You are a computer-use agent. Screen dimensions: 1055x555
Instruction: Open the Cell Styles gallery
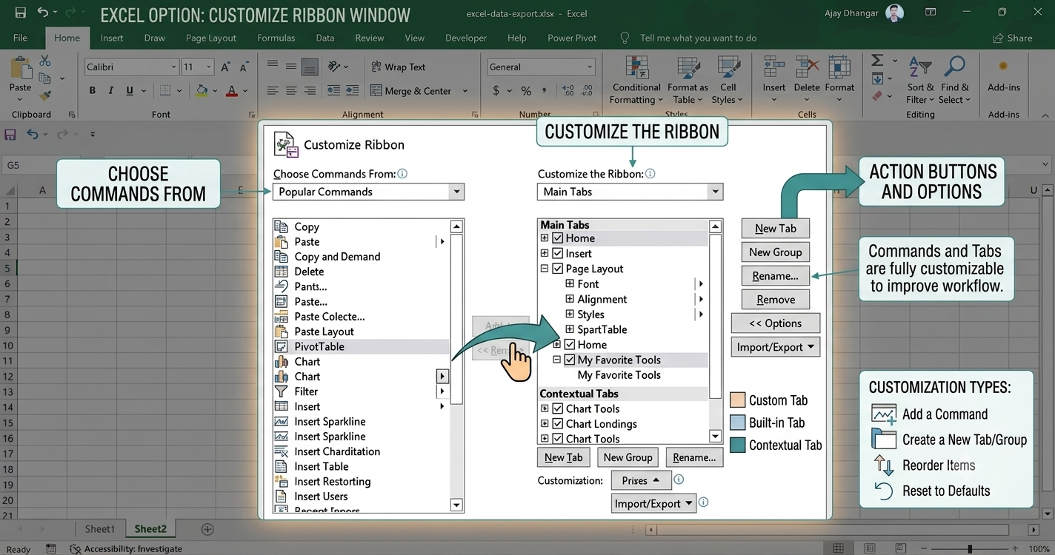click(x=728, y=80)
